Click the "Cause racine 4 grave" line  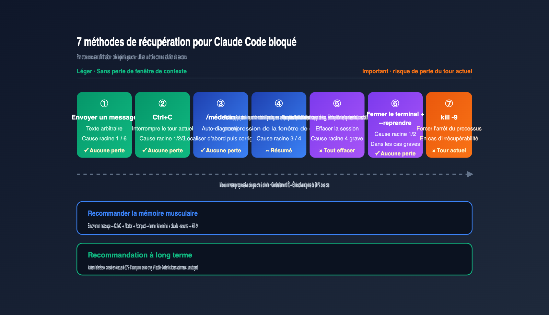[x=337, y=138]
